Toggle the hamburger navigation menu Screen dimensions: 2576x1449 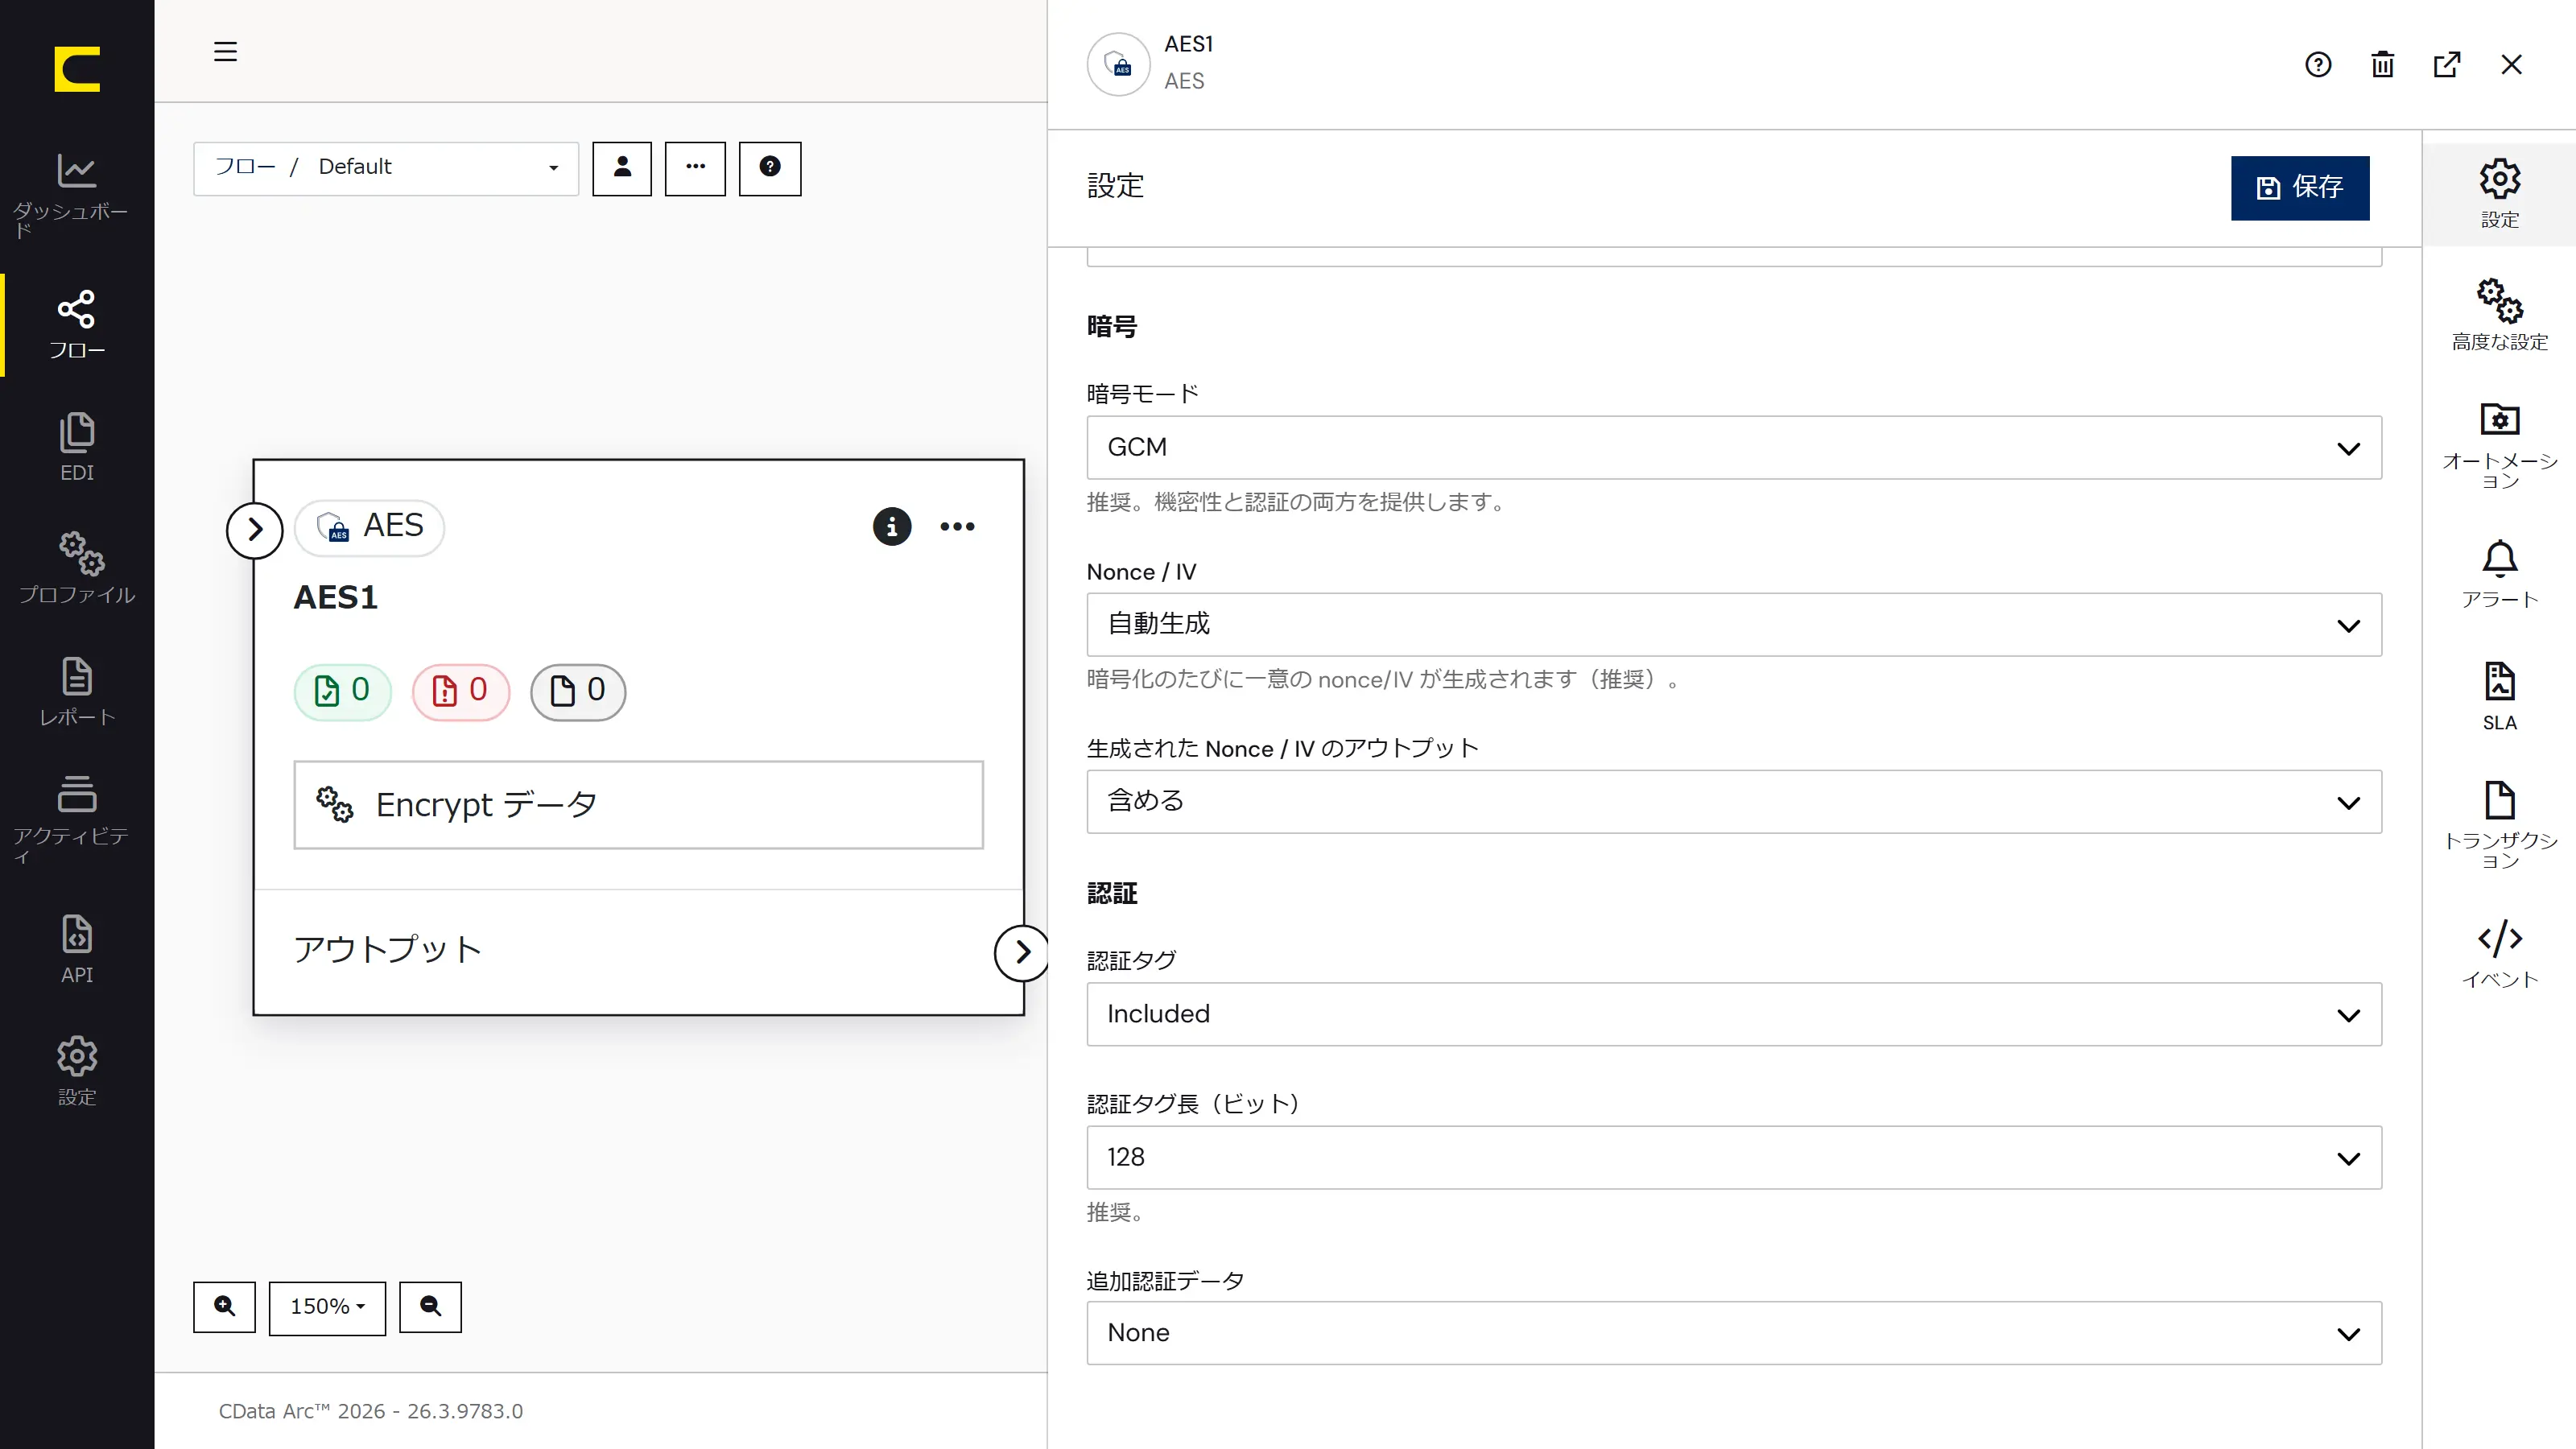(225, 52)
